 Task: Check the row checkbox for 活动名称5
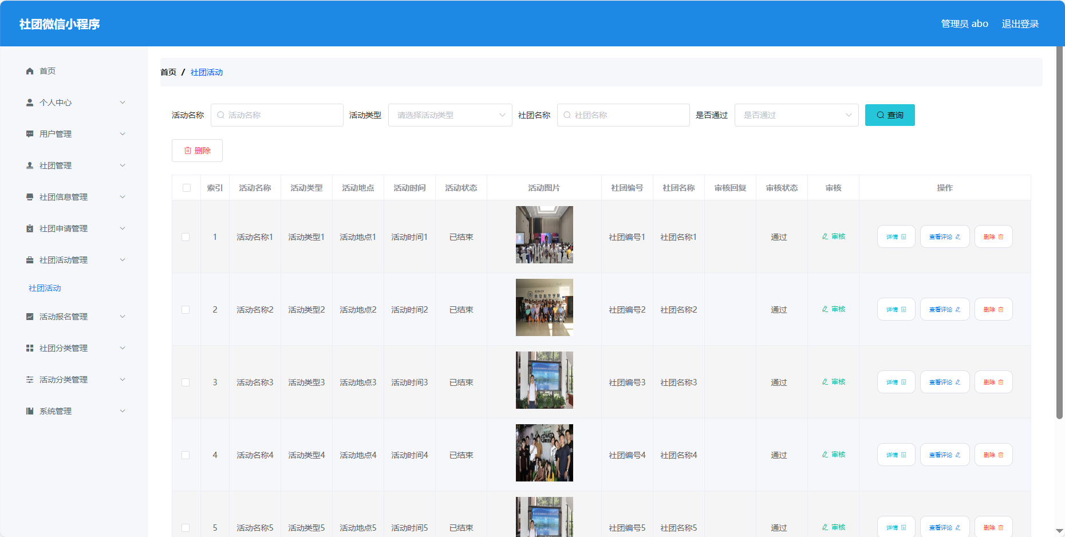click(186, 528)
